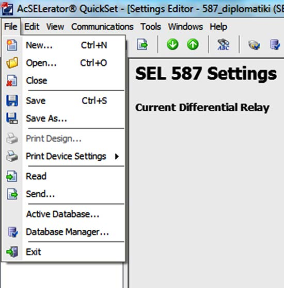Image resolution: width=284 pixels, height=288 pixels.
Task: Select Save in the File menu
Action: click(64, 100)
